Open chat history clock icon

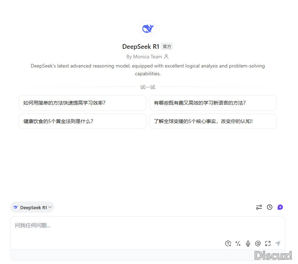point(270,207)
